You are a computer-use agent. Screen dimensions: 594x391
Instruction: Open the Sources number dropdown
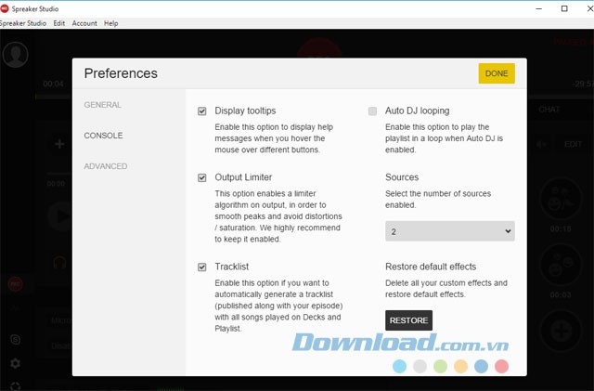point(449,230)
